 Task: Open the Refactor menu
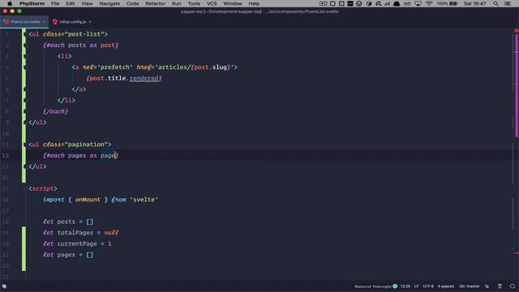point(155,3)
